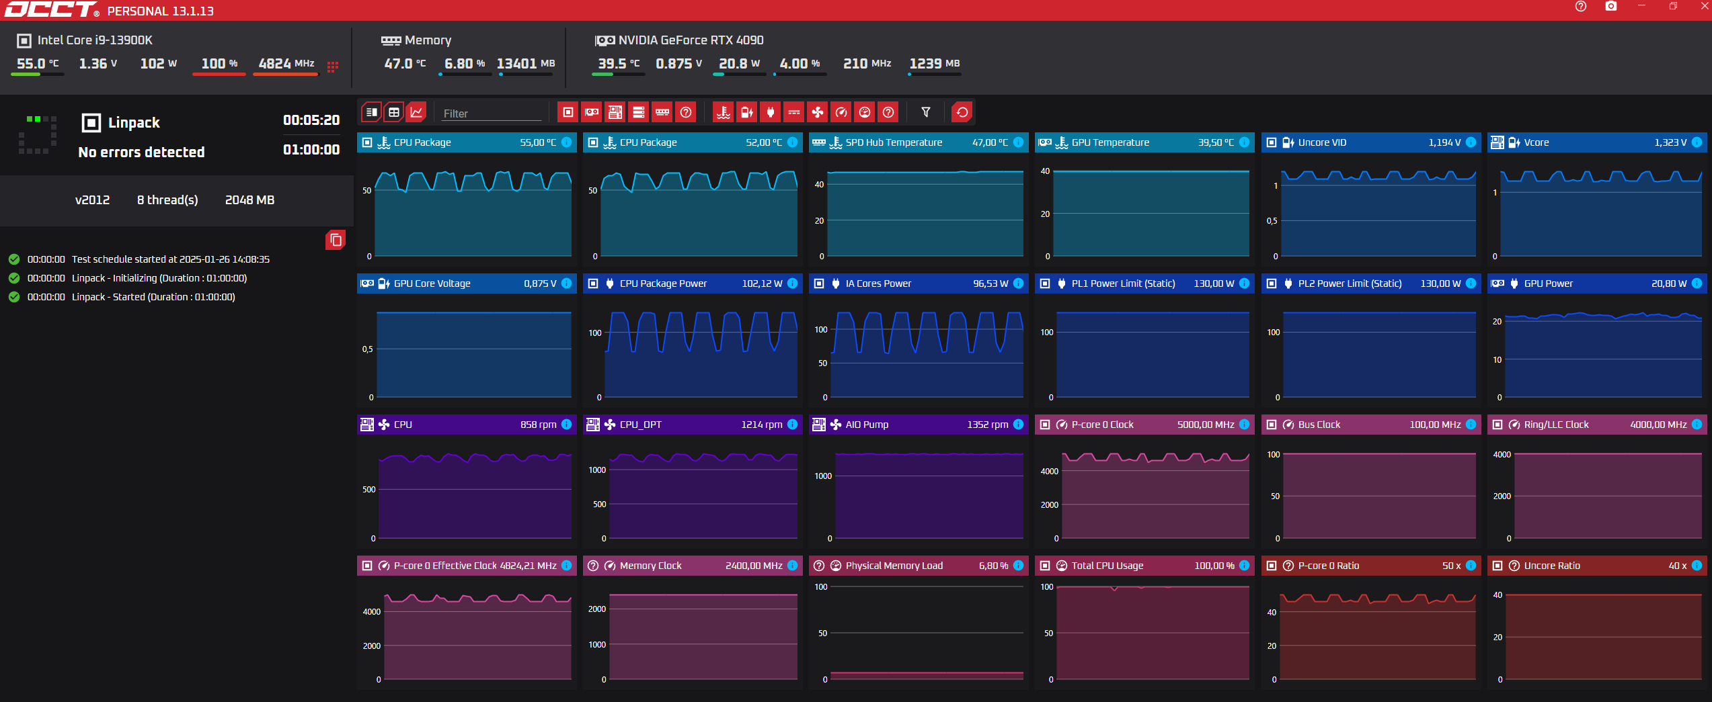Click the funnel filter icon
This screenshot has height=702, width=1712.
point(926,112)
